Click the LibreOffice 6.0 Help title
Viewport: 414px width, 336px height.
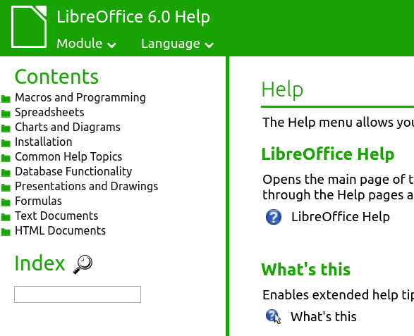pos(133,17)
